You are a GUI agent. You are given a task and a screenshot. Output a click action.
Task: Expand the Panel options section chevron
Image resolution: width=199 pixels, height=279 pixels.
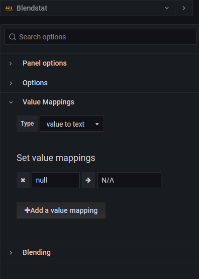click(11, 64)
